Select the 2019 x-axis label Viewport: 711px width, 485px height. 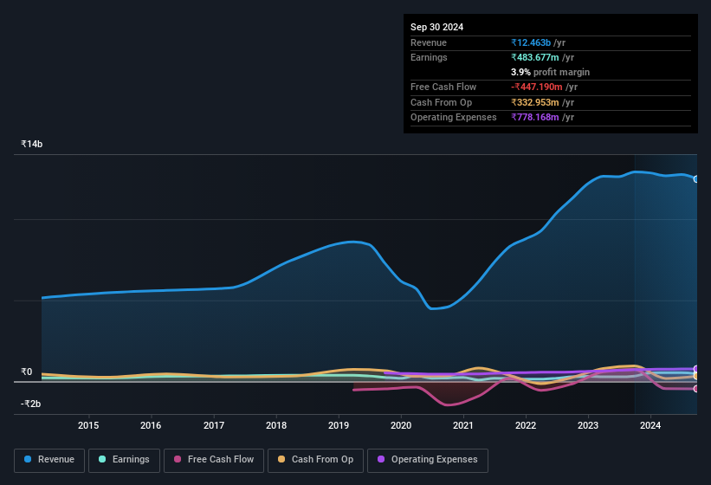click(x=339, y=425)
